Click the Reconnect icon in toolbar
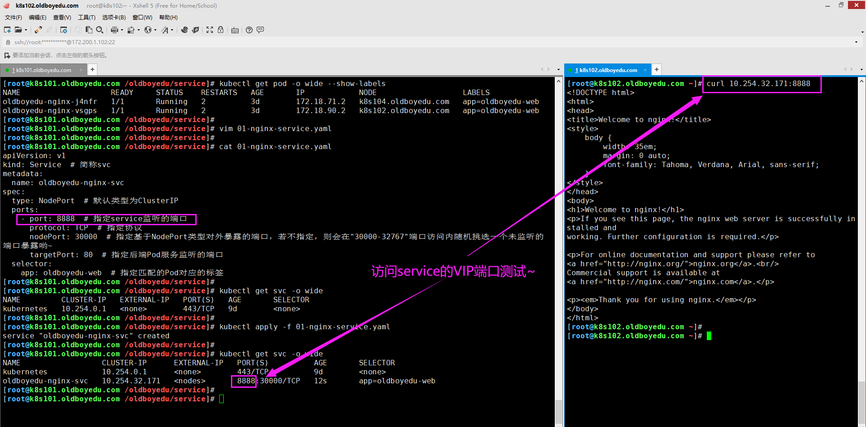 pyautogui.click(x=38, y=30)
